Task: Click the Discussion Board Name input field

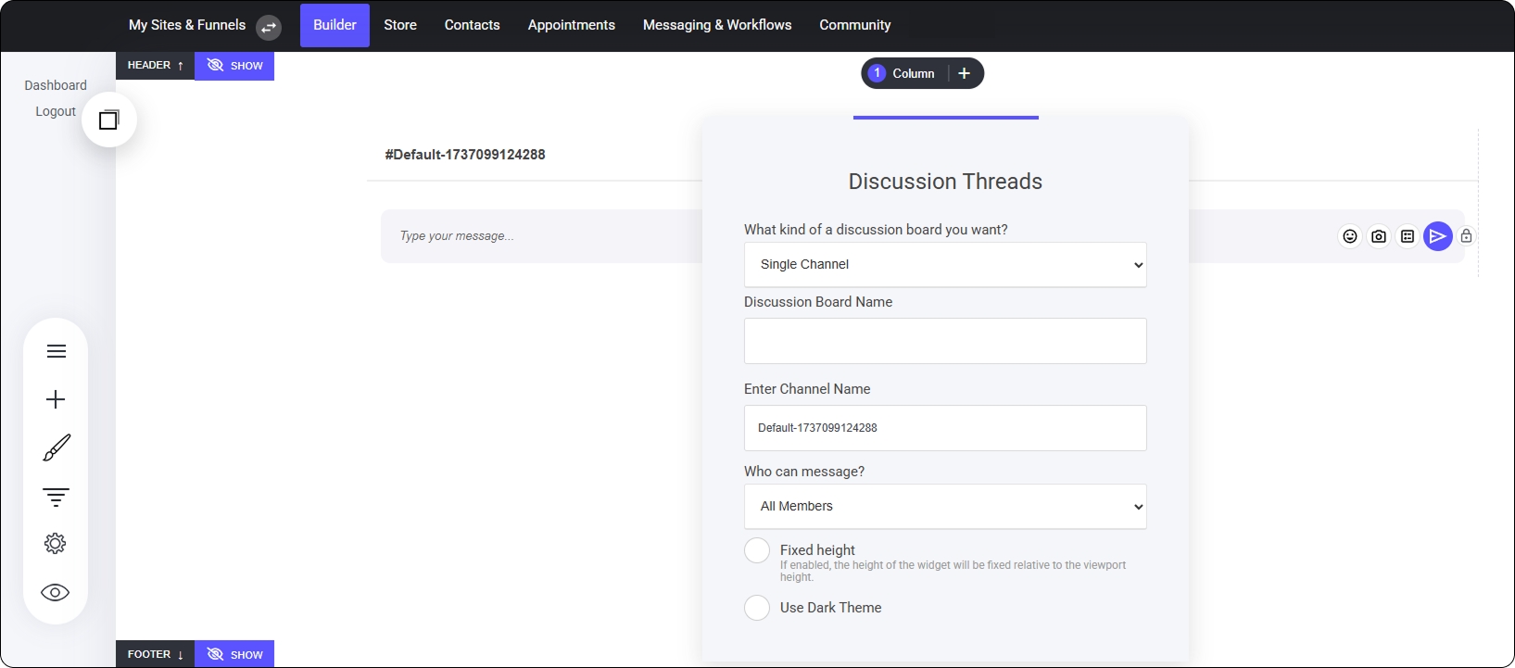Action: 945,341
